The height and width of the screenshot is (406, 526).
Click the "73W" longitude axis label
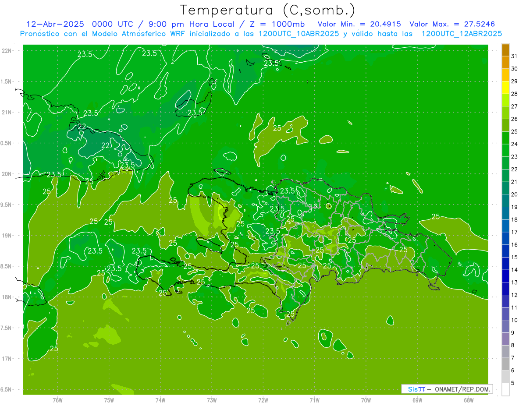(212, 400)
